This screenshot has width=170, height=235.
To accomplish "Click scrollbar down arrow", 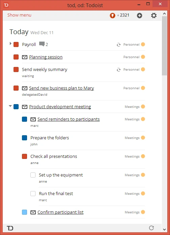I will tap(164, 230).
